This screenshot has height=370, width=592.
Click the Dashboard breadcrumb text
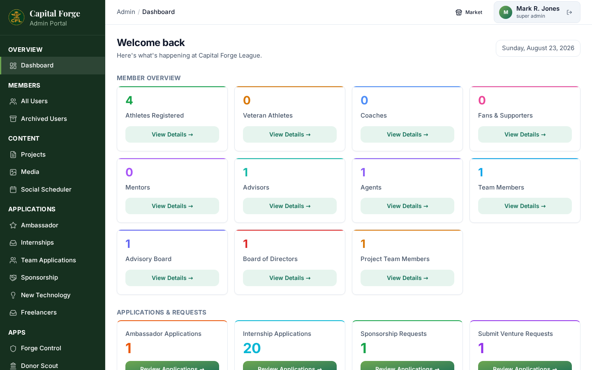tap(158, 12)
